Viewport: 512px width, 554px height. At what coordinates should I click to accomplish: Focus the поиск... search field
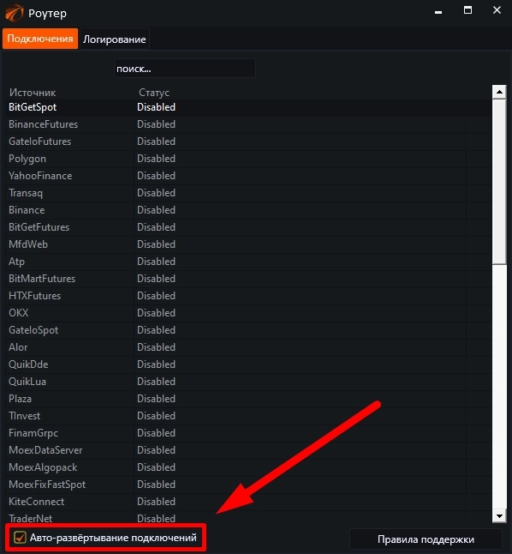185,69
